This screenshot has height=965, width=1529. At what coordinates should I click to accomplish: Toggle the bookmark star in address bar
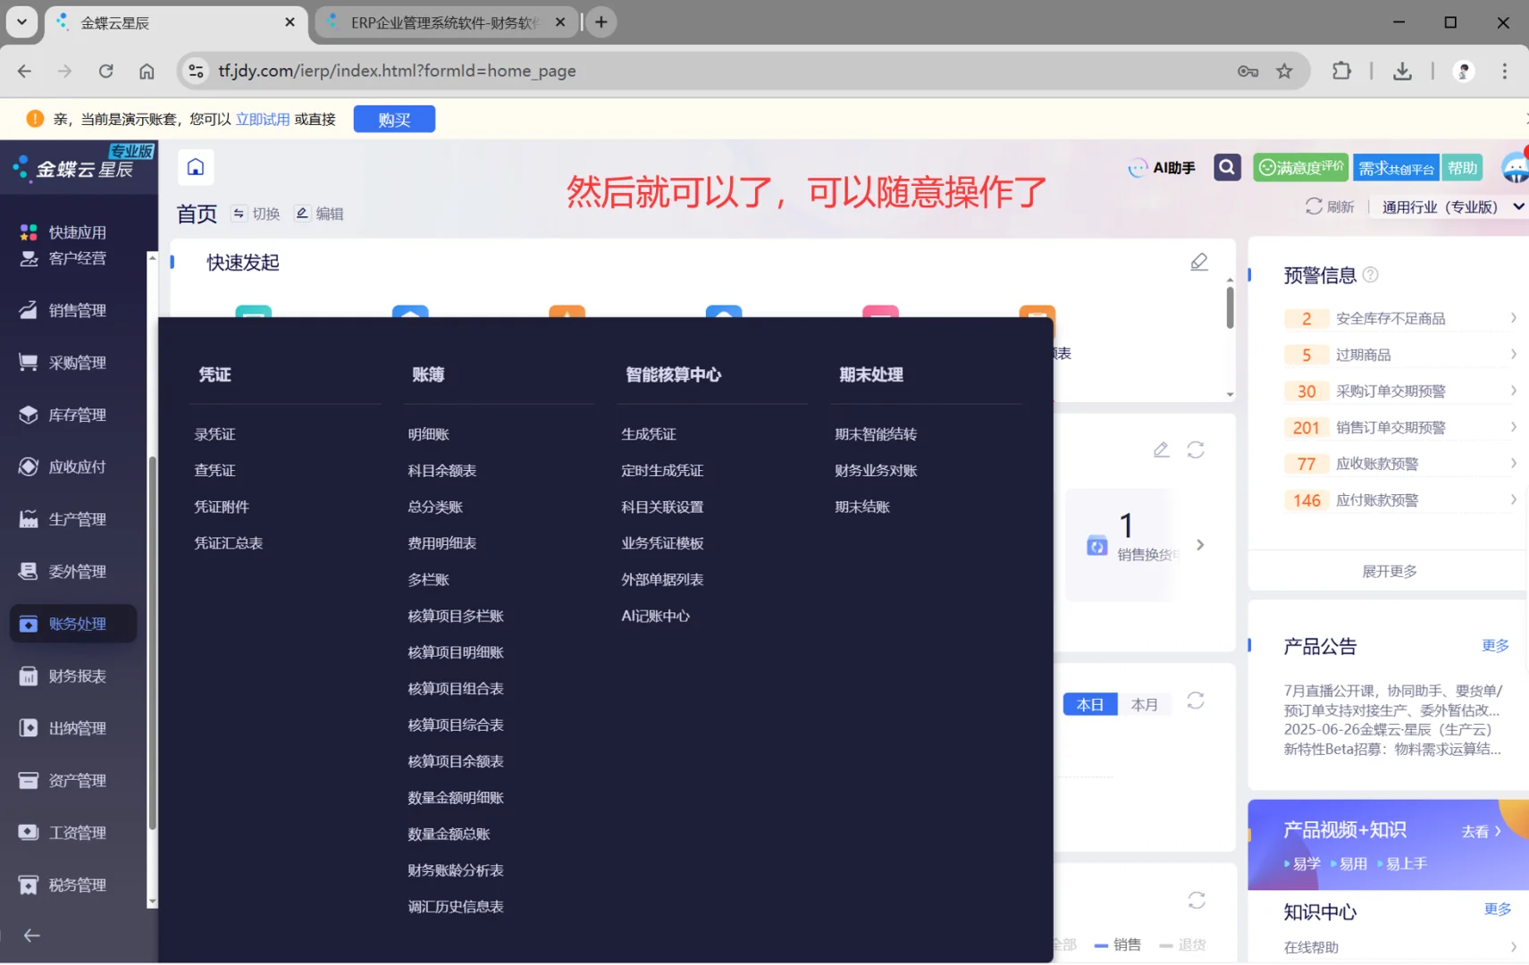1286,71
